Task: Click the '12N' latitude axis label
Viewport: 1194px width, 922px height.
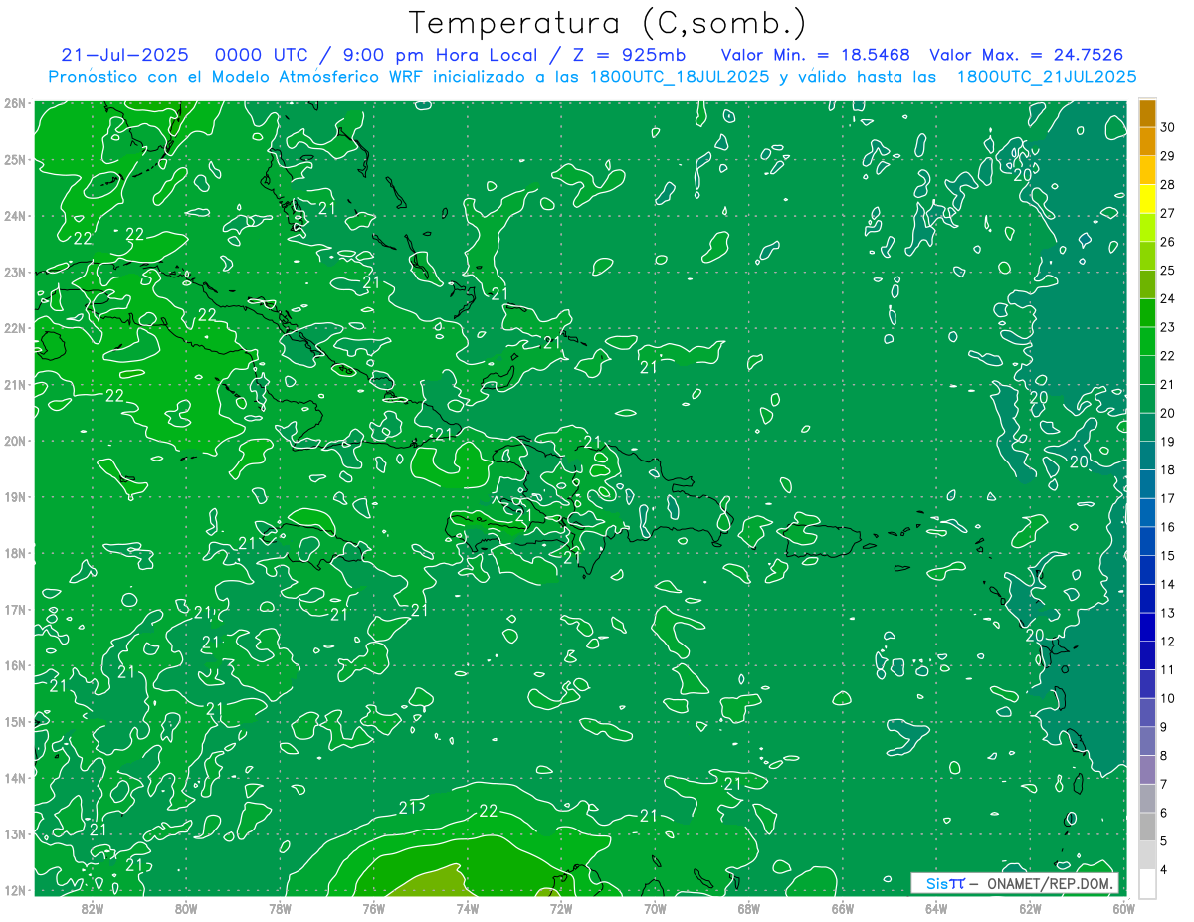Action: coord(14,890)
